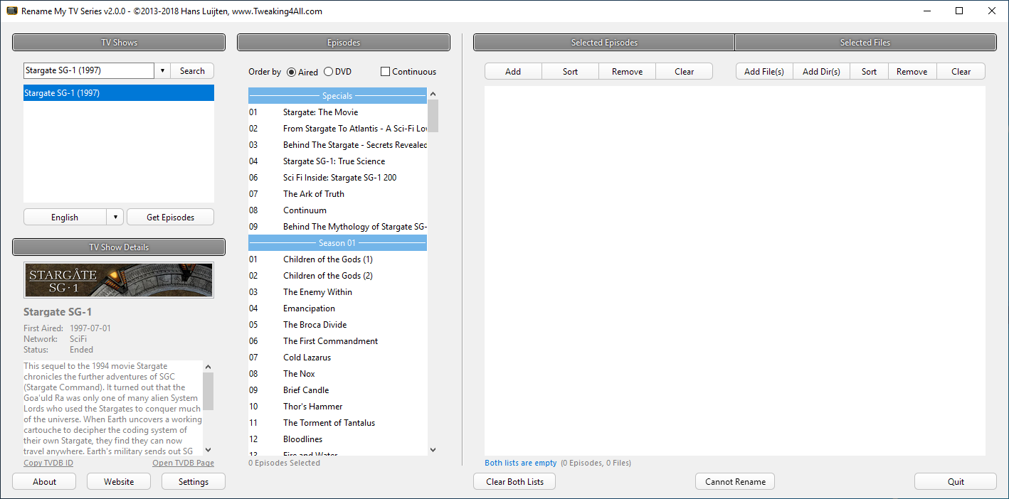
Task: Select The Enemy Within episode
Action: pyautogui.click(x=337, y=292)
